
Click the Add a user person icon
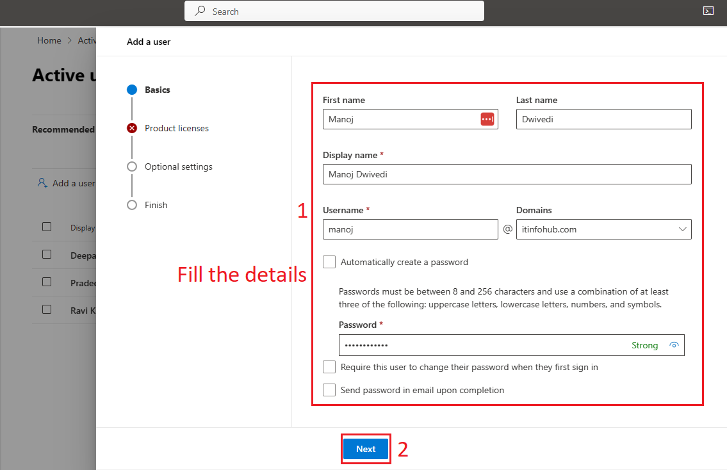(42, 183)
